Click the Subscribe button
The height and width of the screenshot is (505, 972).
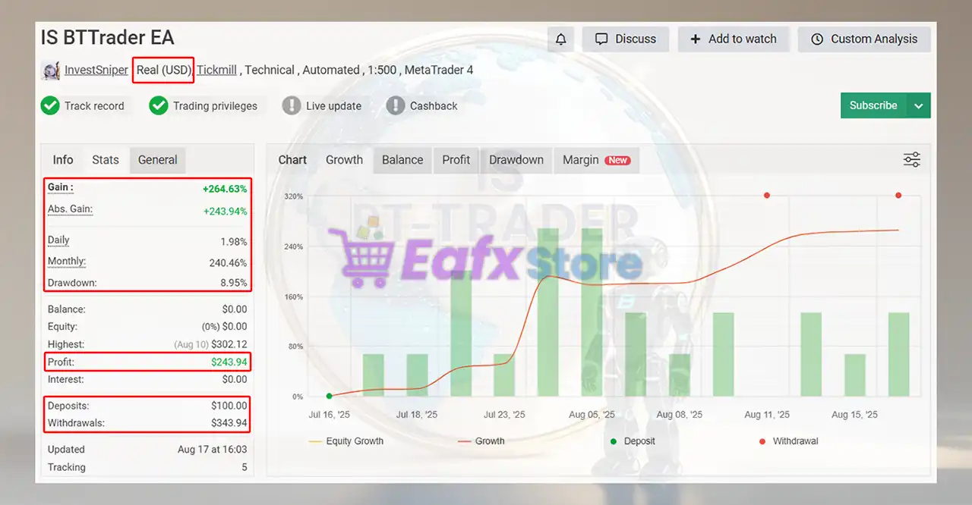[873, 105]
